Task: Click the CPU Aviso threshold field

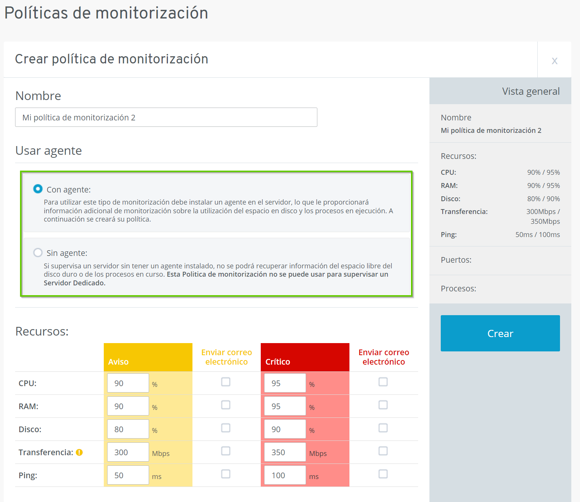Action: click(128, 383)
